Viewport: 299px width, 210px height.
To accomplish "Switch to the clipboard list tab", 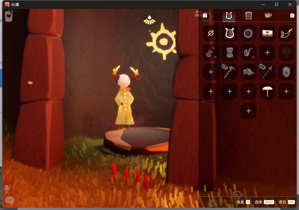I will 248,16.
